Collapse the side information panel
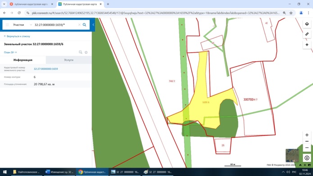 point(93,25)
